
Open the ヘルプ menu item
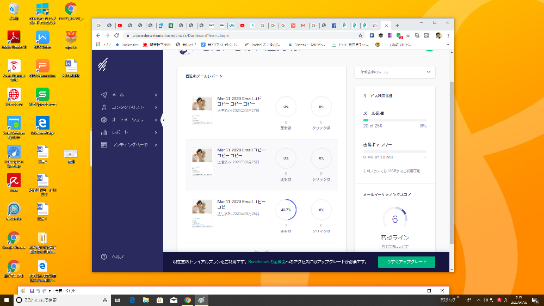coord(113,256)
